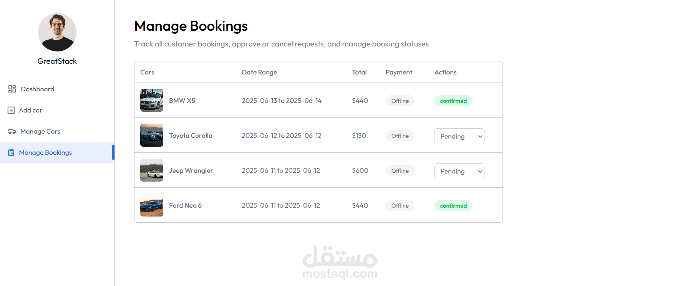Click the Dashboard grid icon
The width and height of the screenshot is (680, 286).
click(x=12, y=89)
